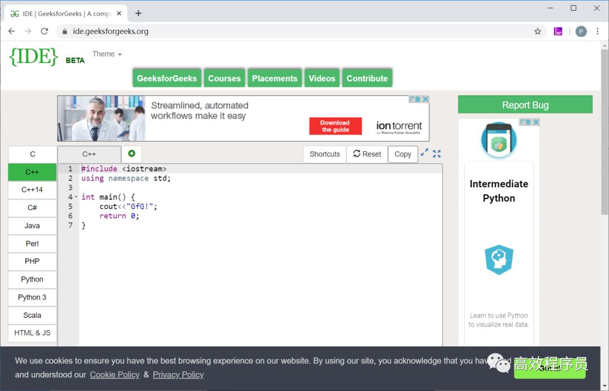The width and height of the screenshot is (609, 391).
Task: Open the Contribute nav button
Action: (x=367, y=78)
